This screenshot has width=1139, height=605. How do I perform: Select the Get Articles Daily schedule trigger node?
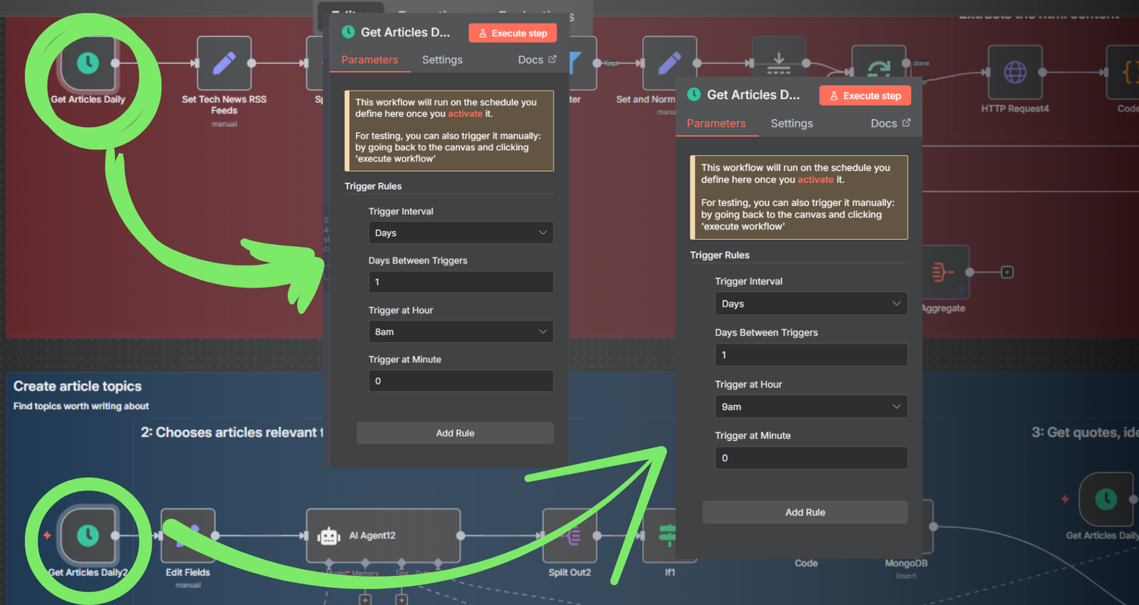[88, 63]
